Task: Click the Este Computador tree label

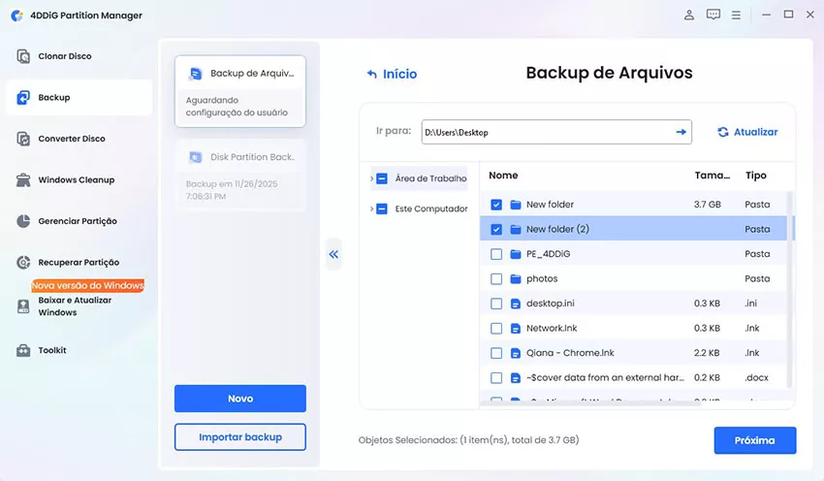Action: pos(431,209)
